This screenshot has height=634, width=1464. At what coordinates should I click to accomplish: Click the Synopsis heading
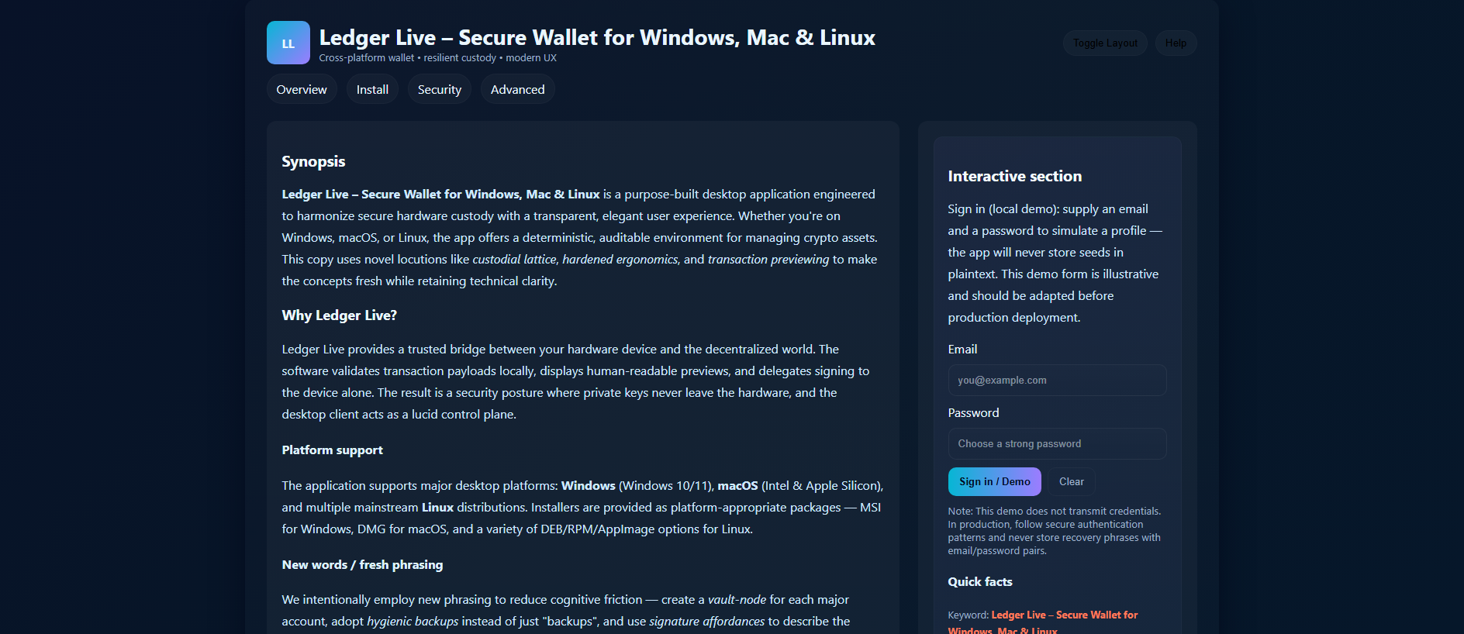(x=313, y=161)
